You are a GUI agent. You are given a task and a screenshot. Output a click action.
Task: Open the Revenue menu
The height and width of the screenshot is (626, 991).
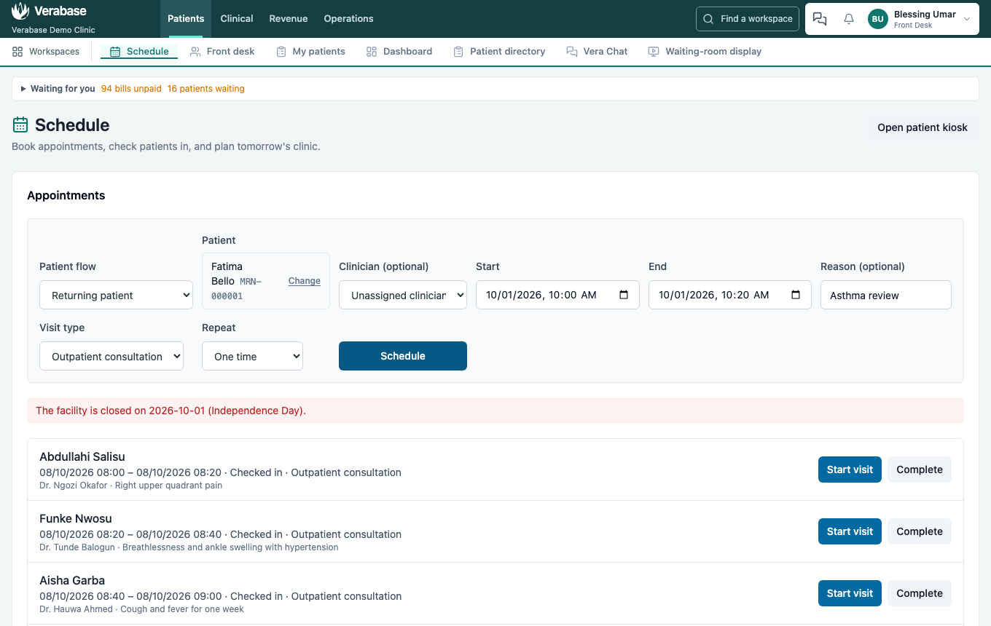289,19
